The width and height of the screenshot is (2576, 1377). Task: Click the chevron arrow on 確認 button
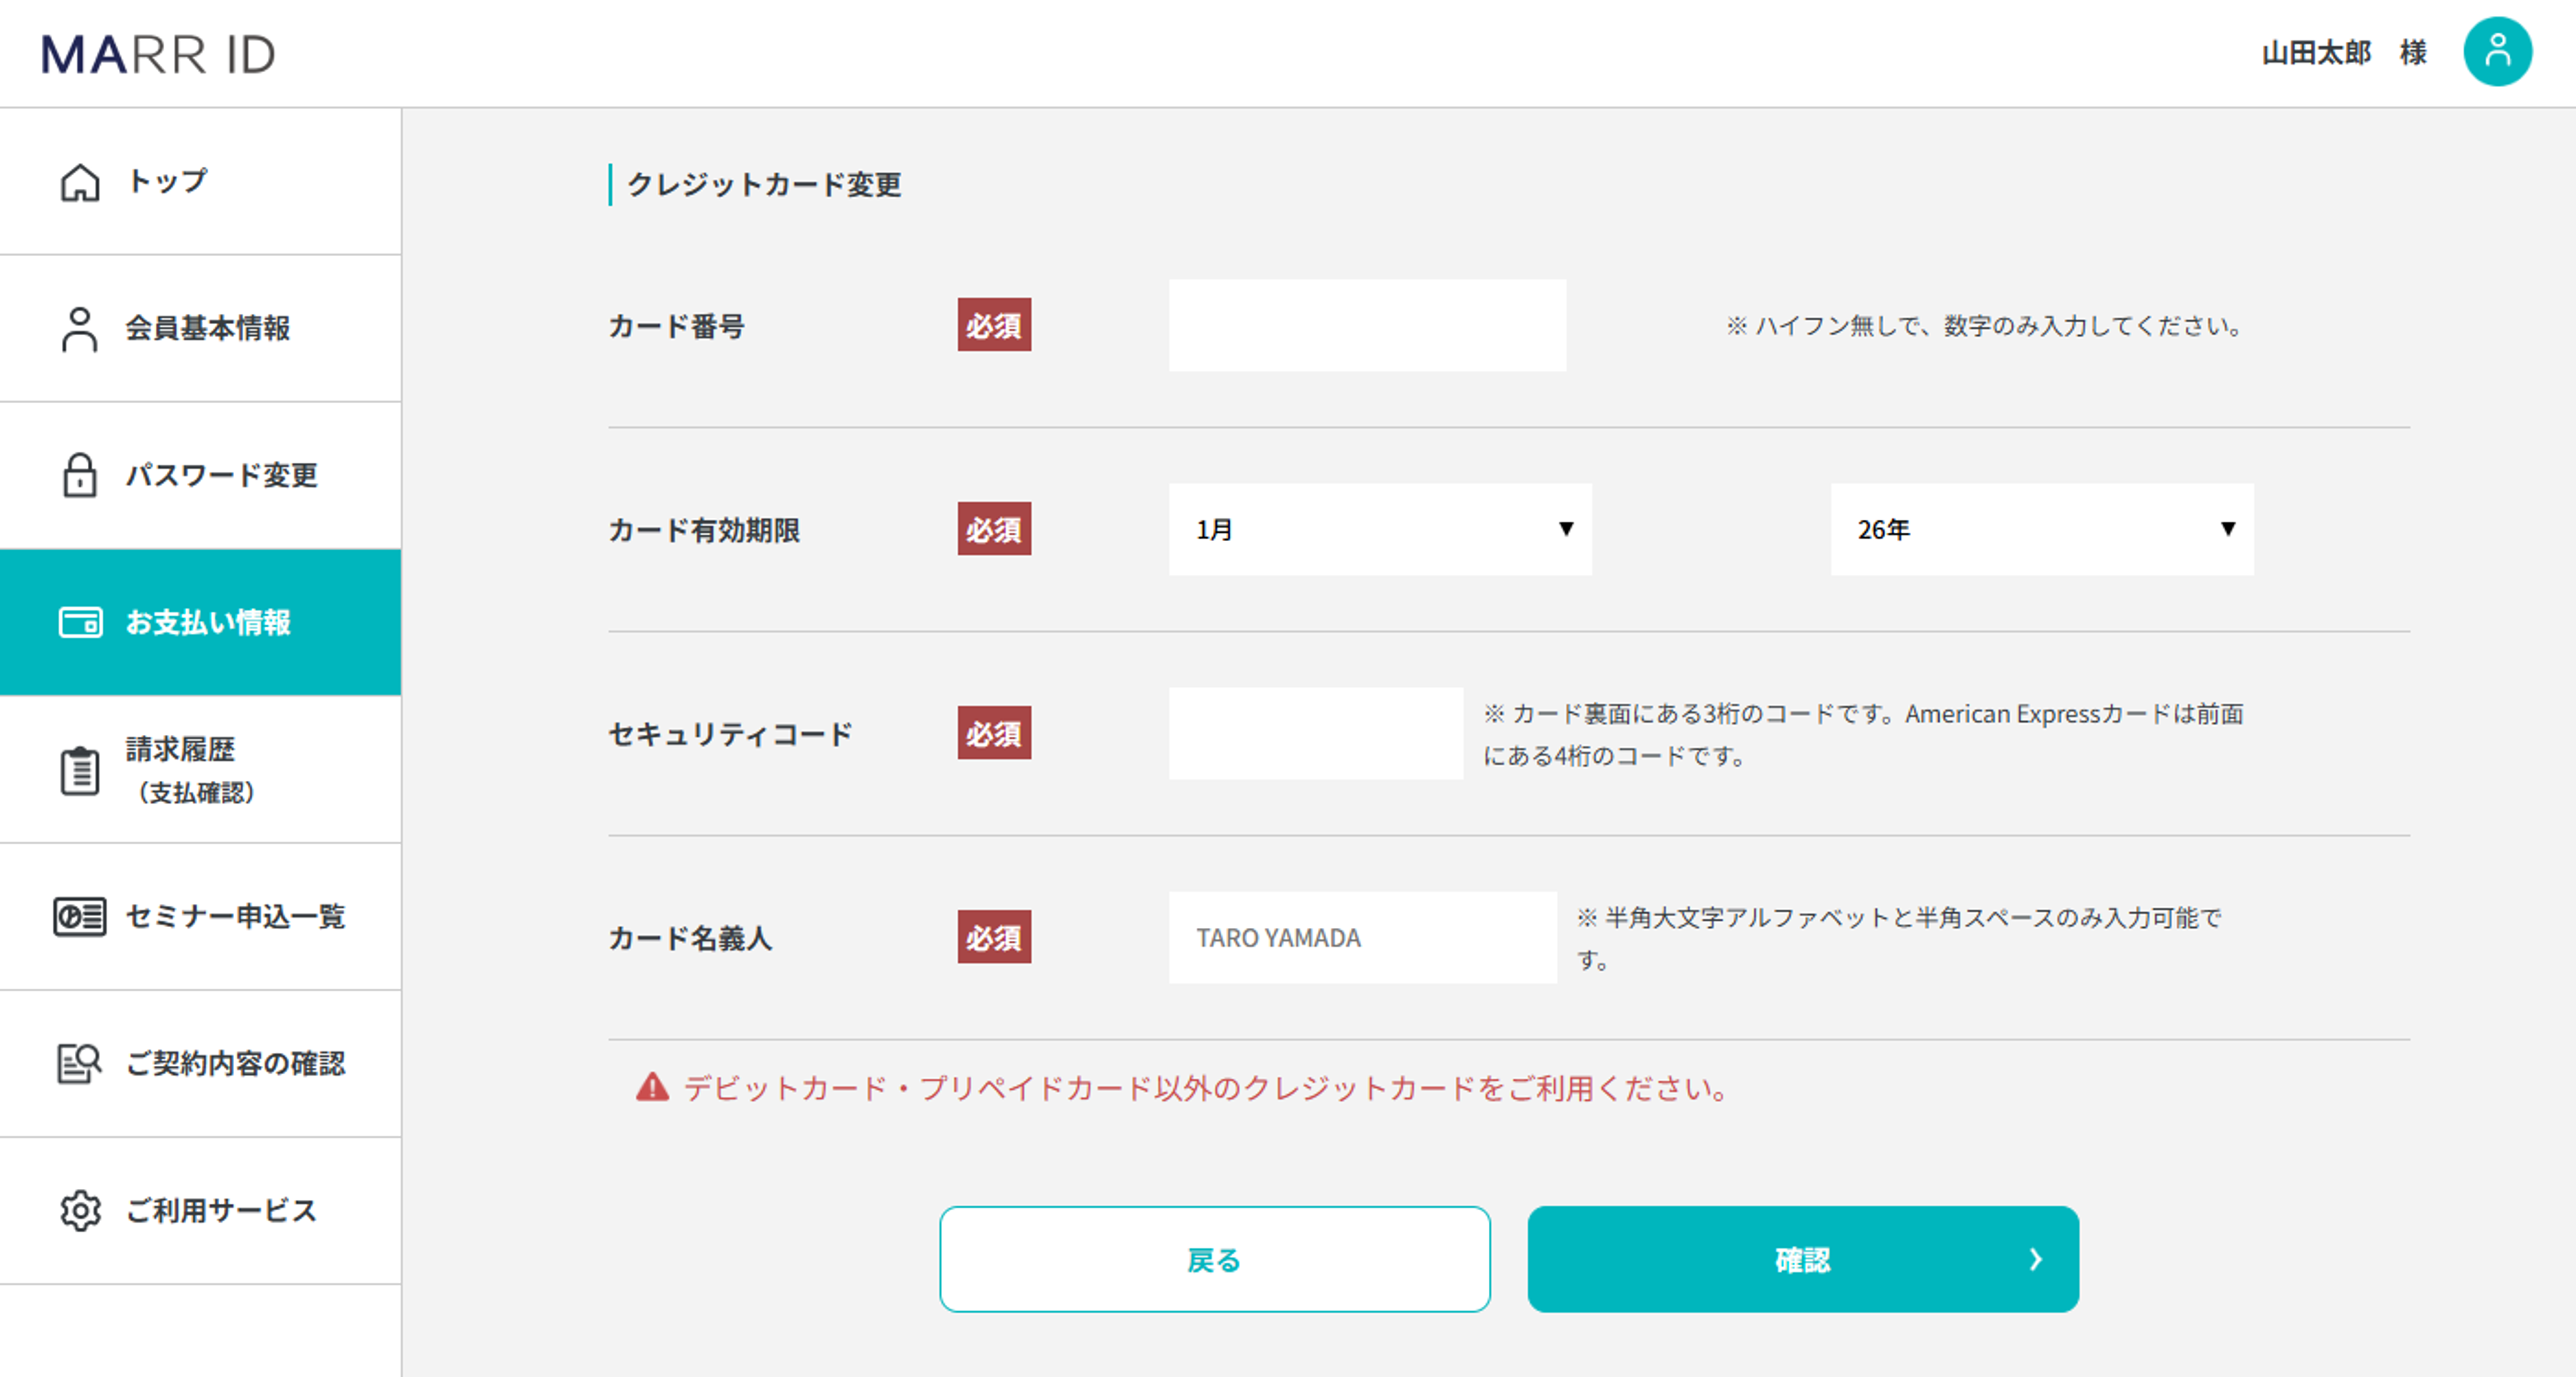(2035, 1259)
